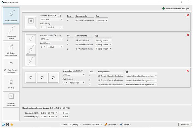Image resolution: width=193 pixels, height=128 pixels.
Task: Open Typ dropdown for position 2 Wechsel-Schalter
Action: (103, 45)
